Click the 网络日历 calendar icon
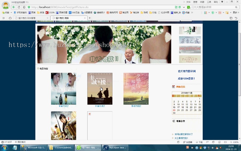Screen dimensions: 241x151 174,87
